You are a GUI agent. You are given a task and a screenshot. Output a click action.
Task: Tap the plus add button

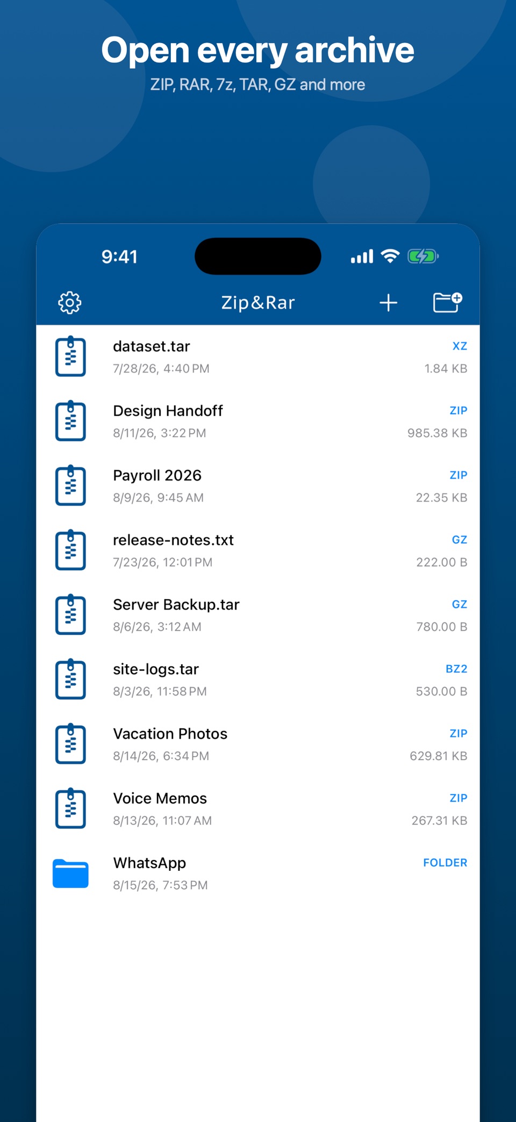388,303
